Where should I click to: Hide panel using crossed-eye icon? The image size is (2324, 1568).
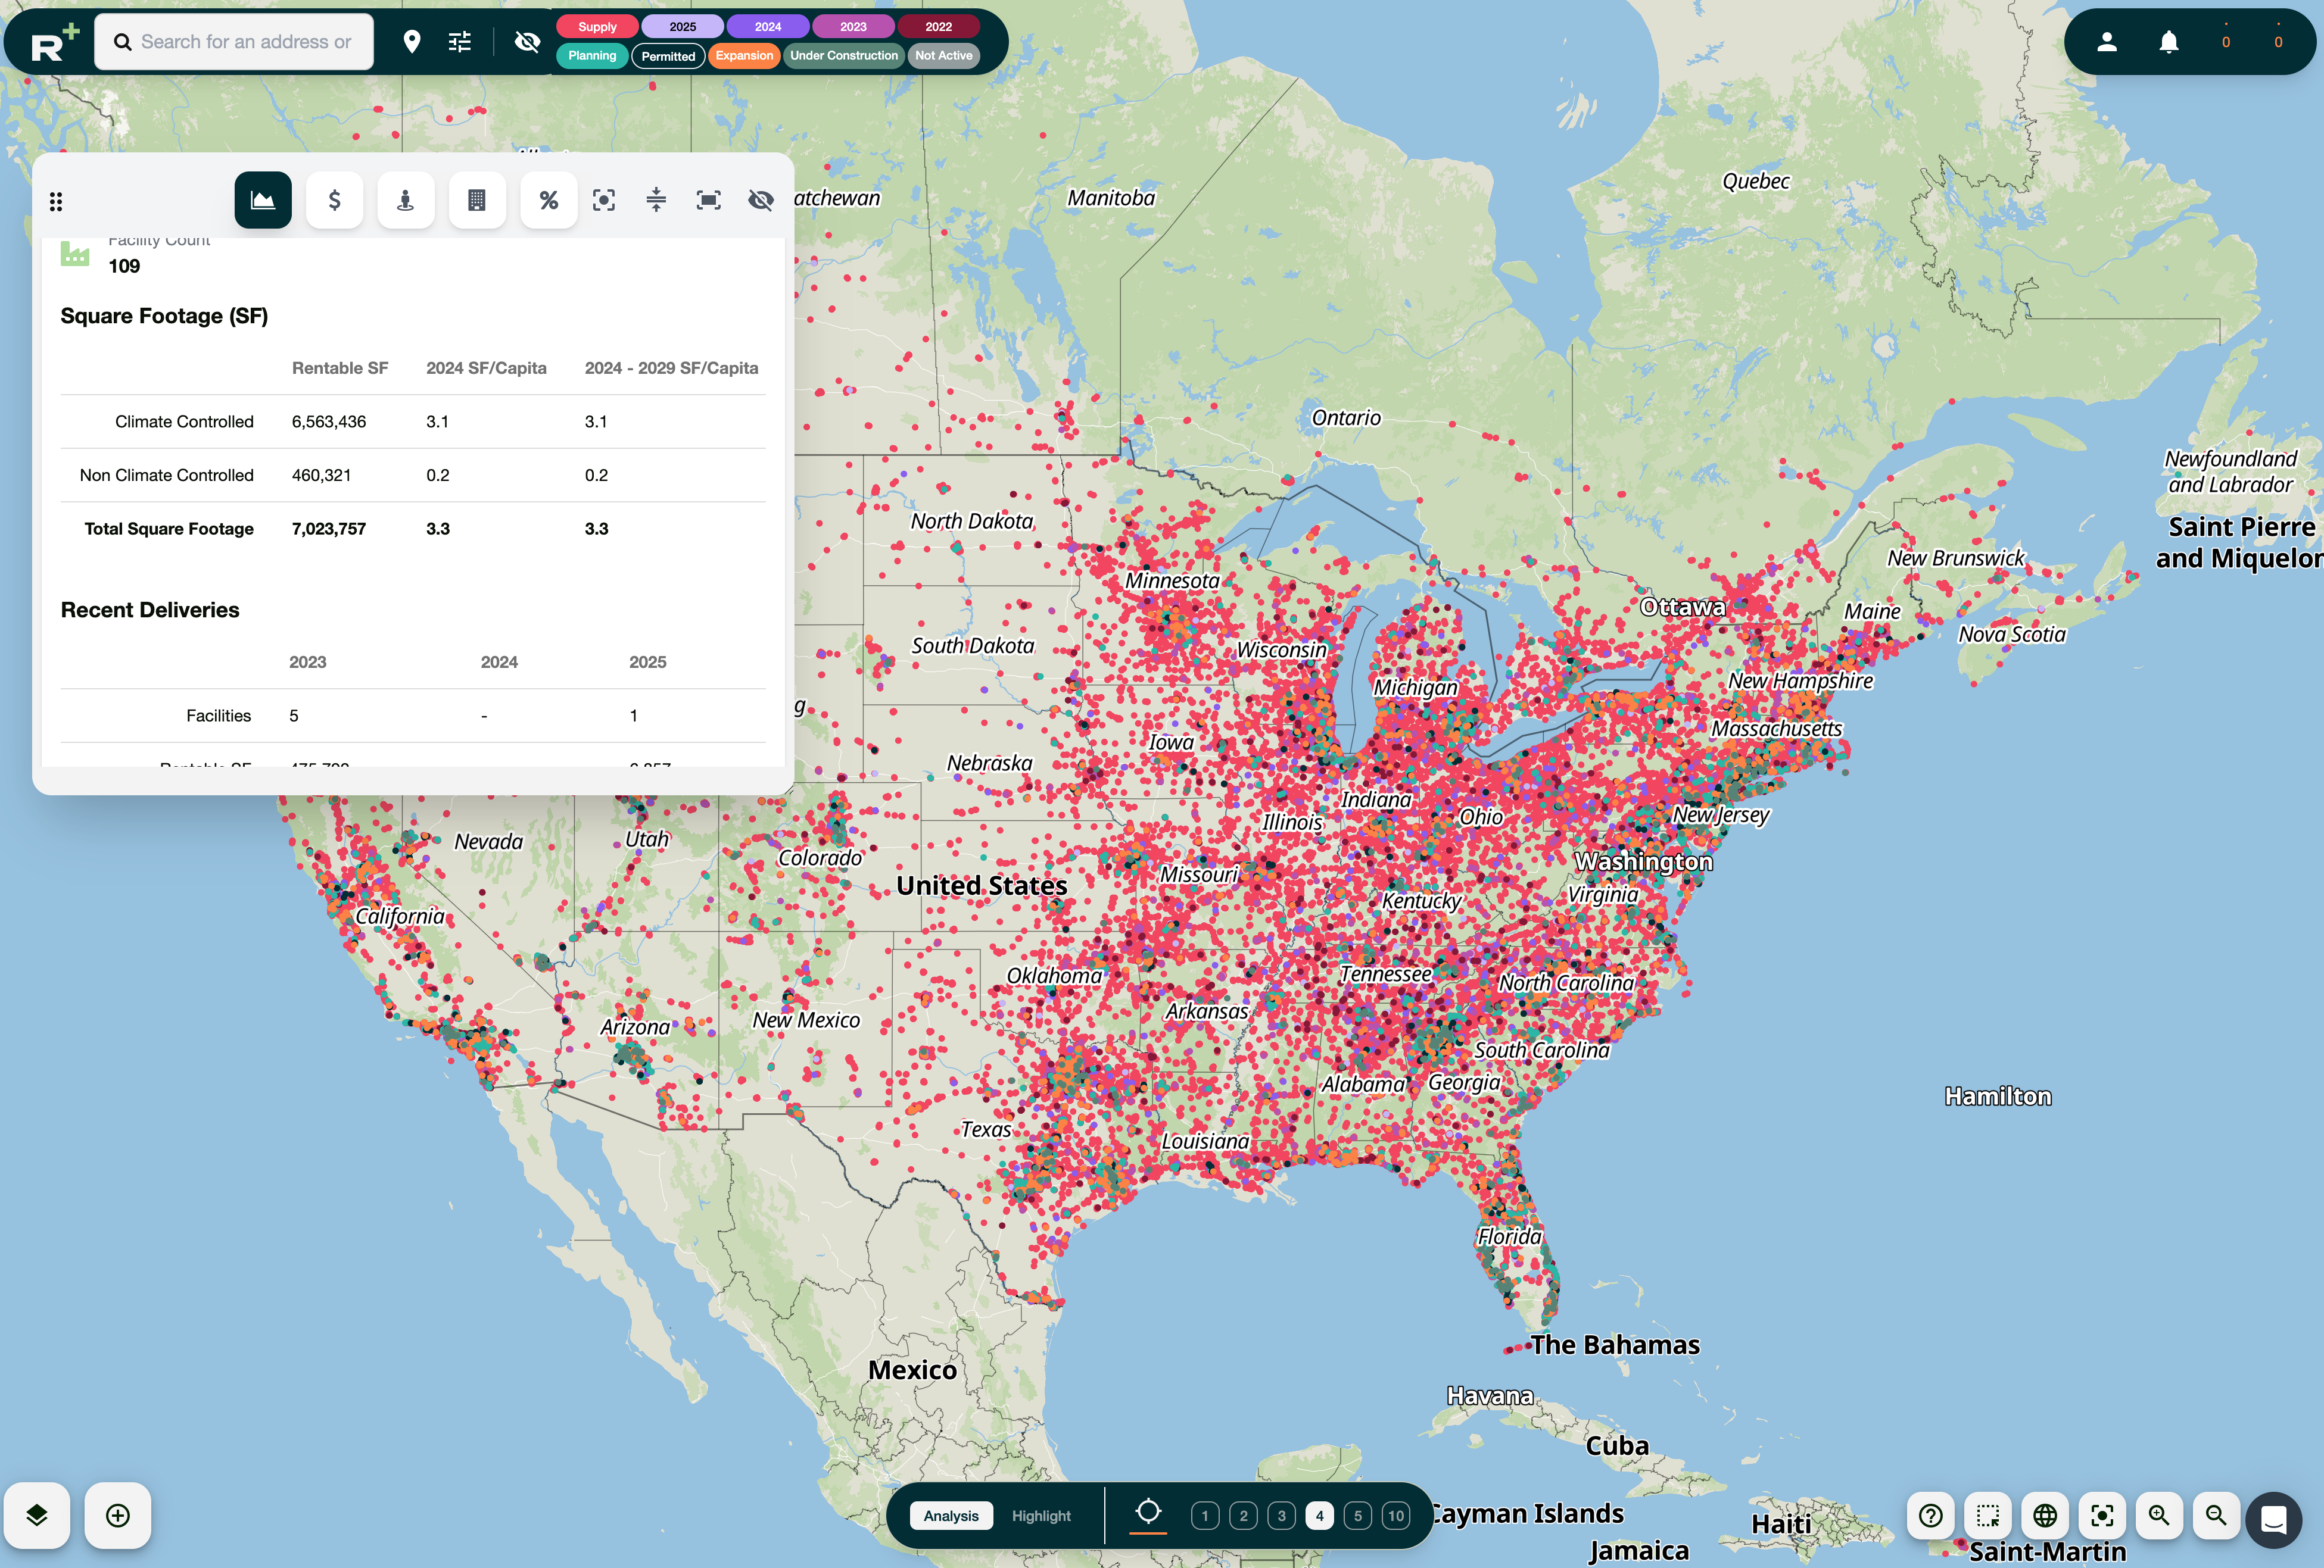[x=760, y=200]
